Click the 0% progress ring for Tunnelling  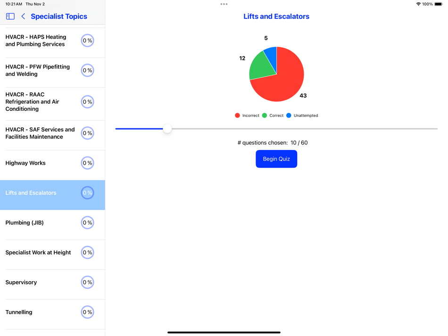coord(87,312)
